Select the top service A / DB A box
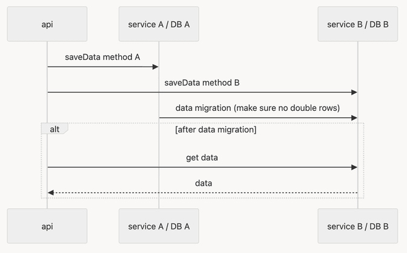Viewport: 407px width, 253px height. 159,24
